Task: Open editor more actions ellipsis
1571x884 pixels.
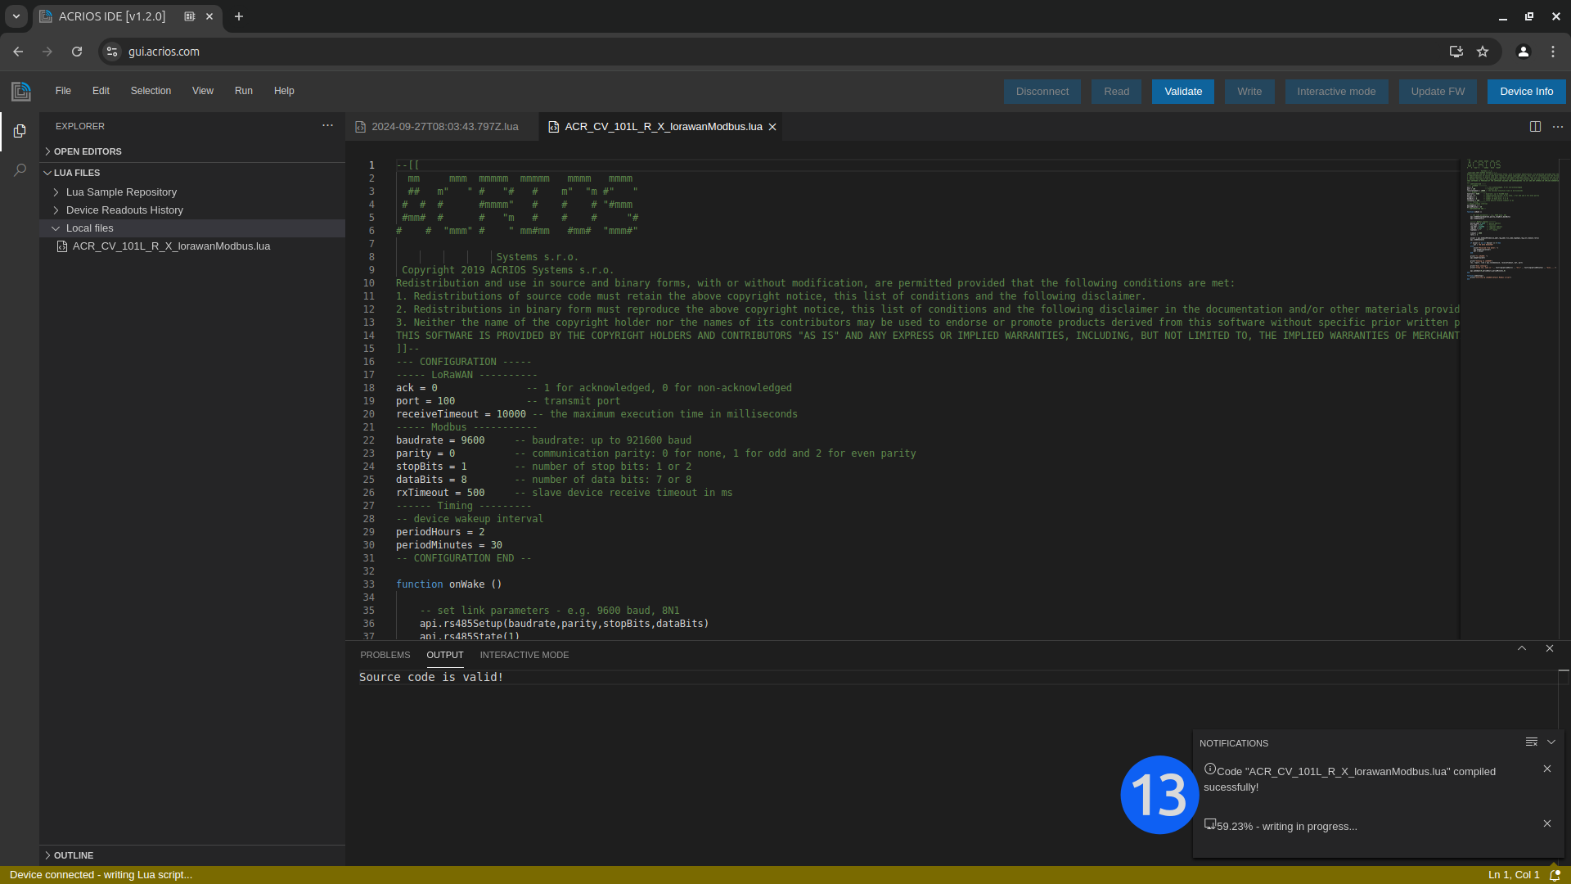Action: (1557, 127)
